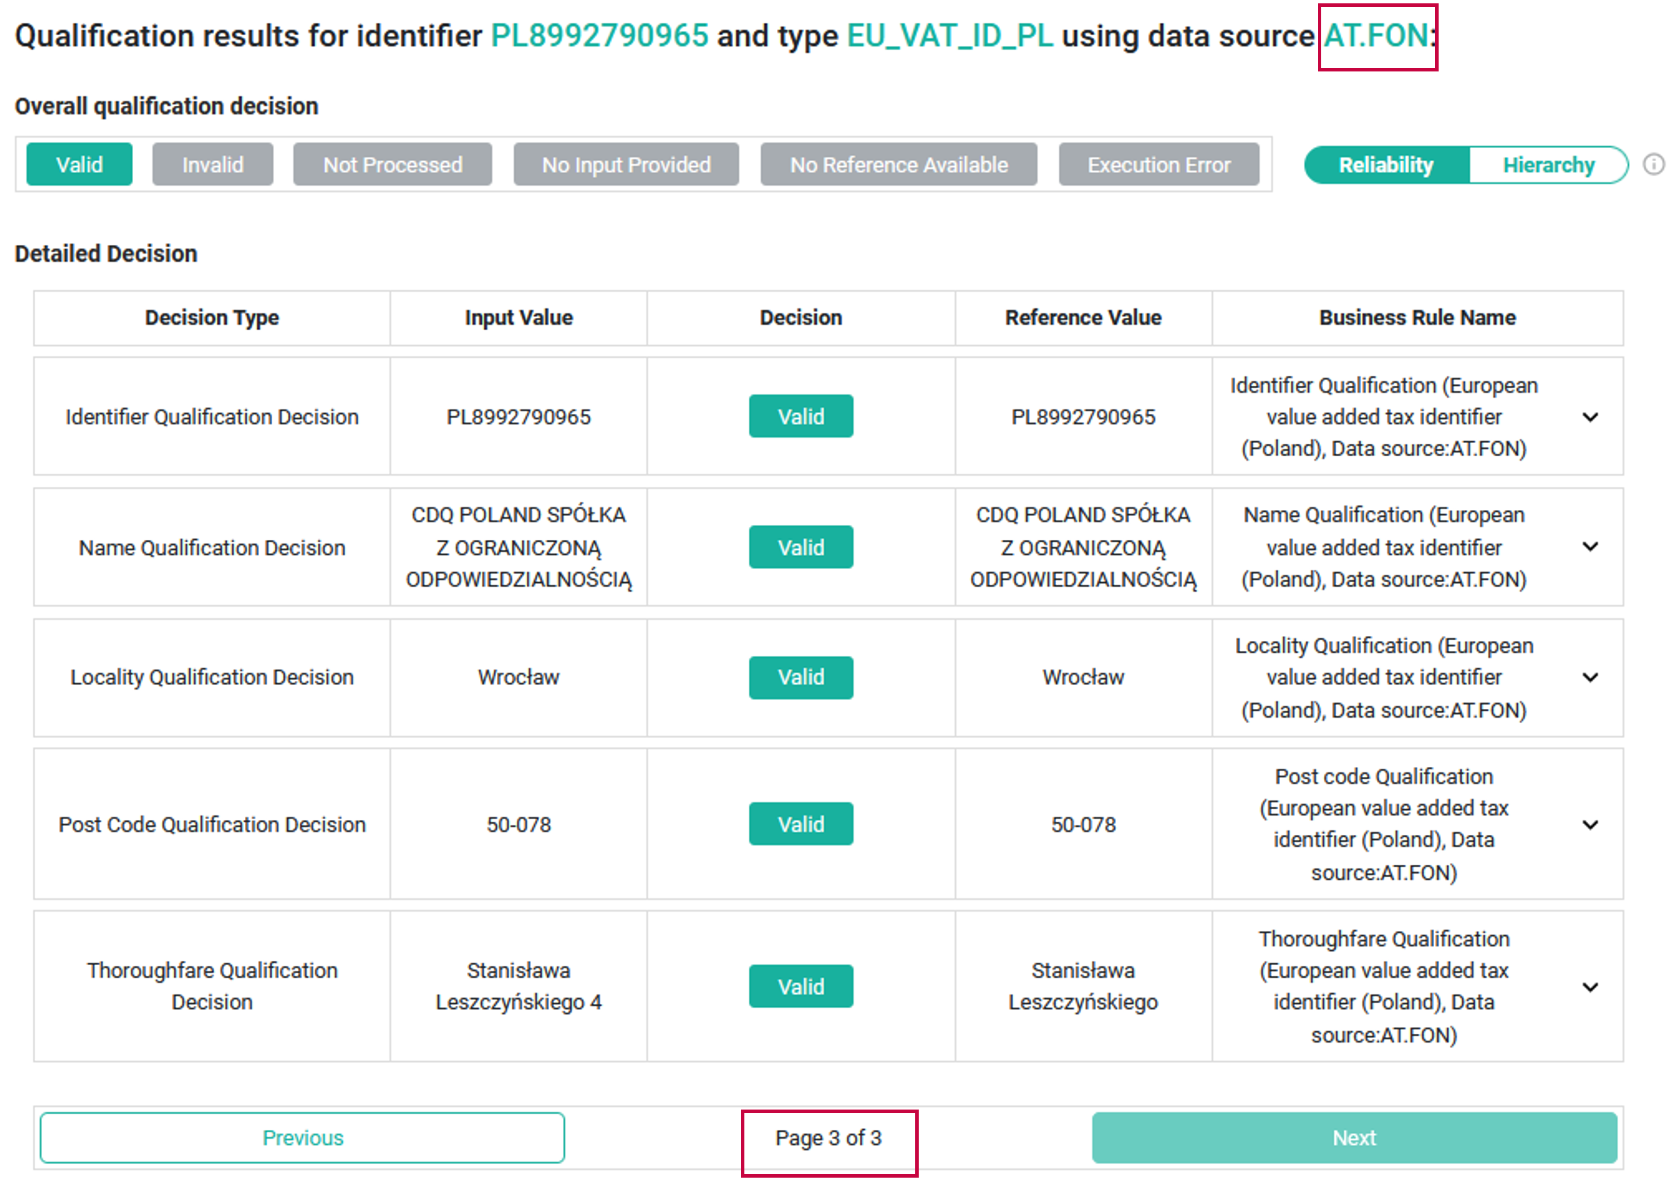
Task: Click the Valid badge in Thoroughfare row
Action: pyautogui.click(x=800, y=987)
